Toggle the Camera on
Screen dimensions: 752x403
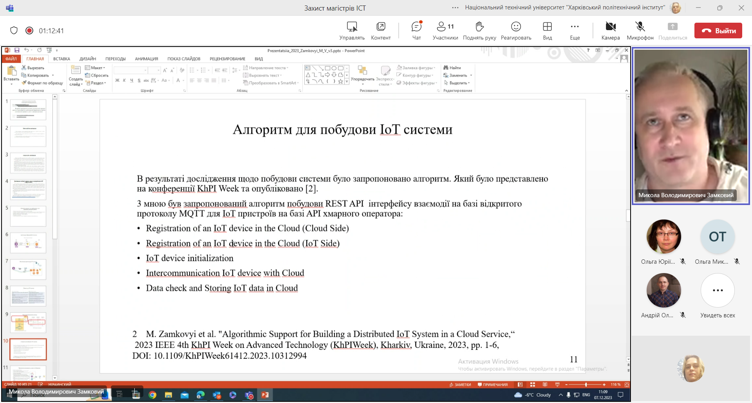(x=610, y=31)
